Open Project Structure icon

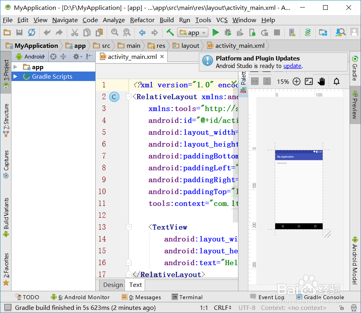tap(323, 32)
